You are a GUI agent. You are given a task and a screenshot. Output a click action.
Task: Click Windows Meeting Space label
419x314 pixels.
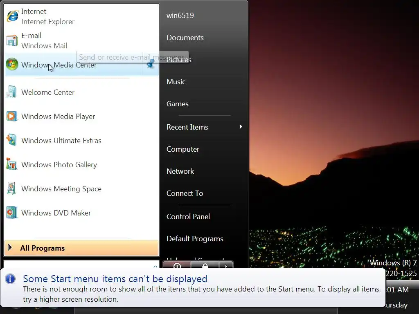(61, 189)
